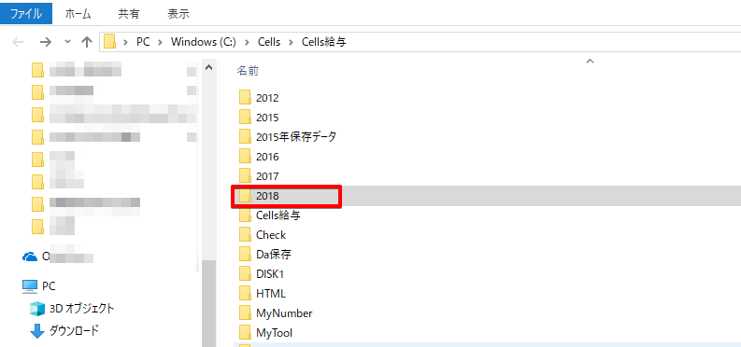Select the MyTool folder icon
This screenshot has width=741, height=347.
245,332
